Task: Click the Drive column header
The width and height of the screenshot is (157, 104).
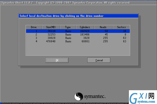Action: (34, 27)
